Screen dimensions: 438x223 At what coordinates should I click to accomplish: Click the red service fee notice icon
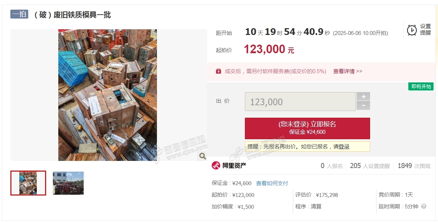(x=218, y=71)
